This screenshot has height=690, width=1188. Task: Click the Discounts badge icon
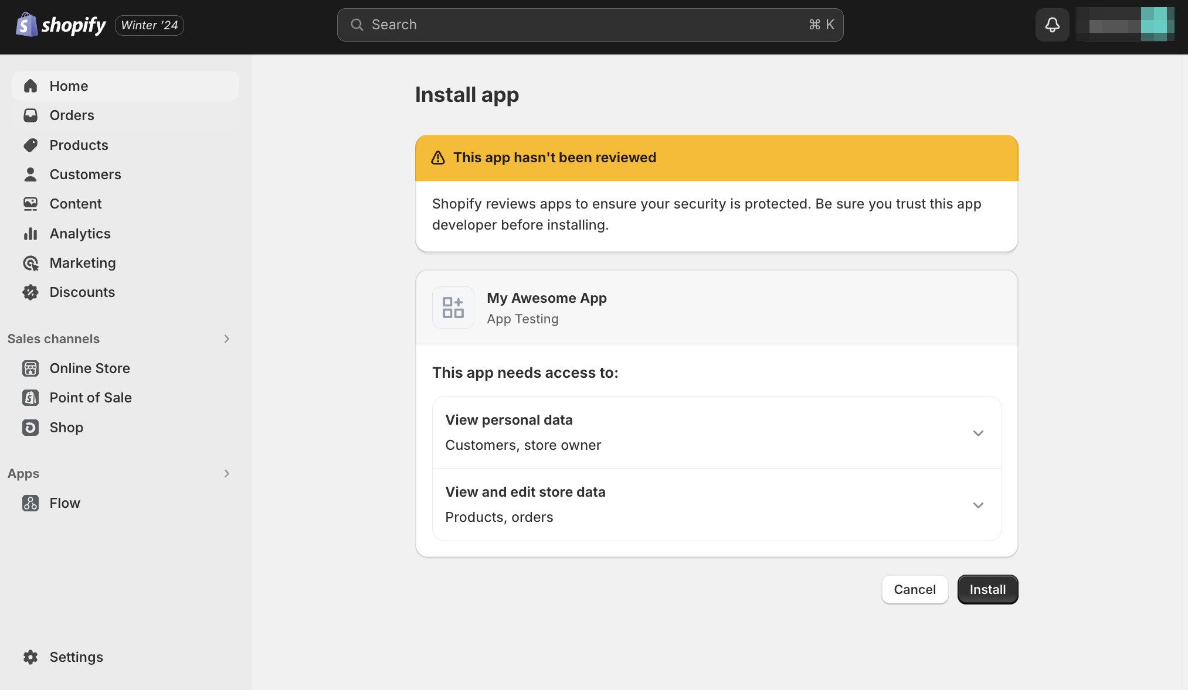tap(30, 292)
